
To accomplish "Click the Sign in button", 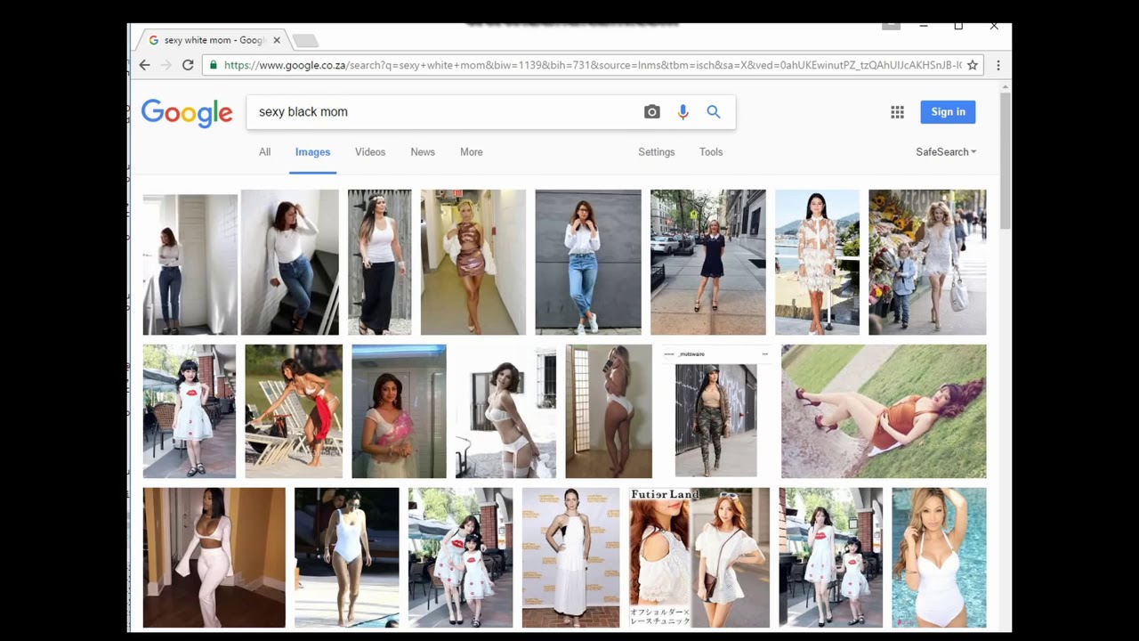I will coord(948,111).
